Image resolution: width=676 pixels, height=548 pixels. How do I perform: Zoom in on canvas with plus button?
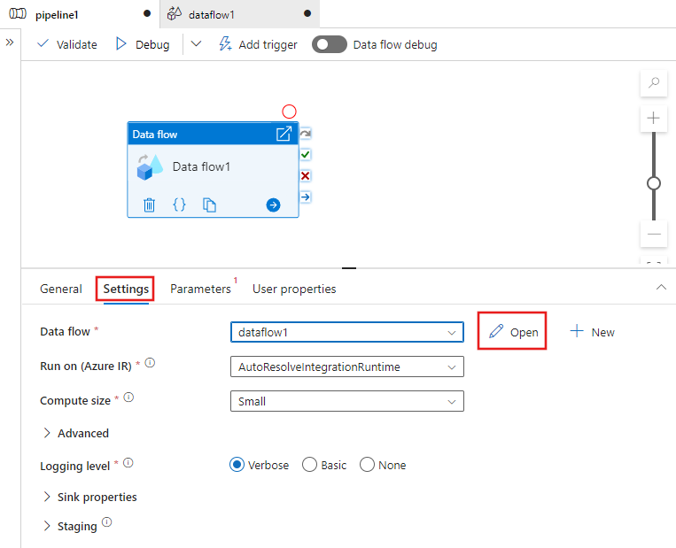tap(654, 118)
